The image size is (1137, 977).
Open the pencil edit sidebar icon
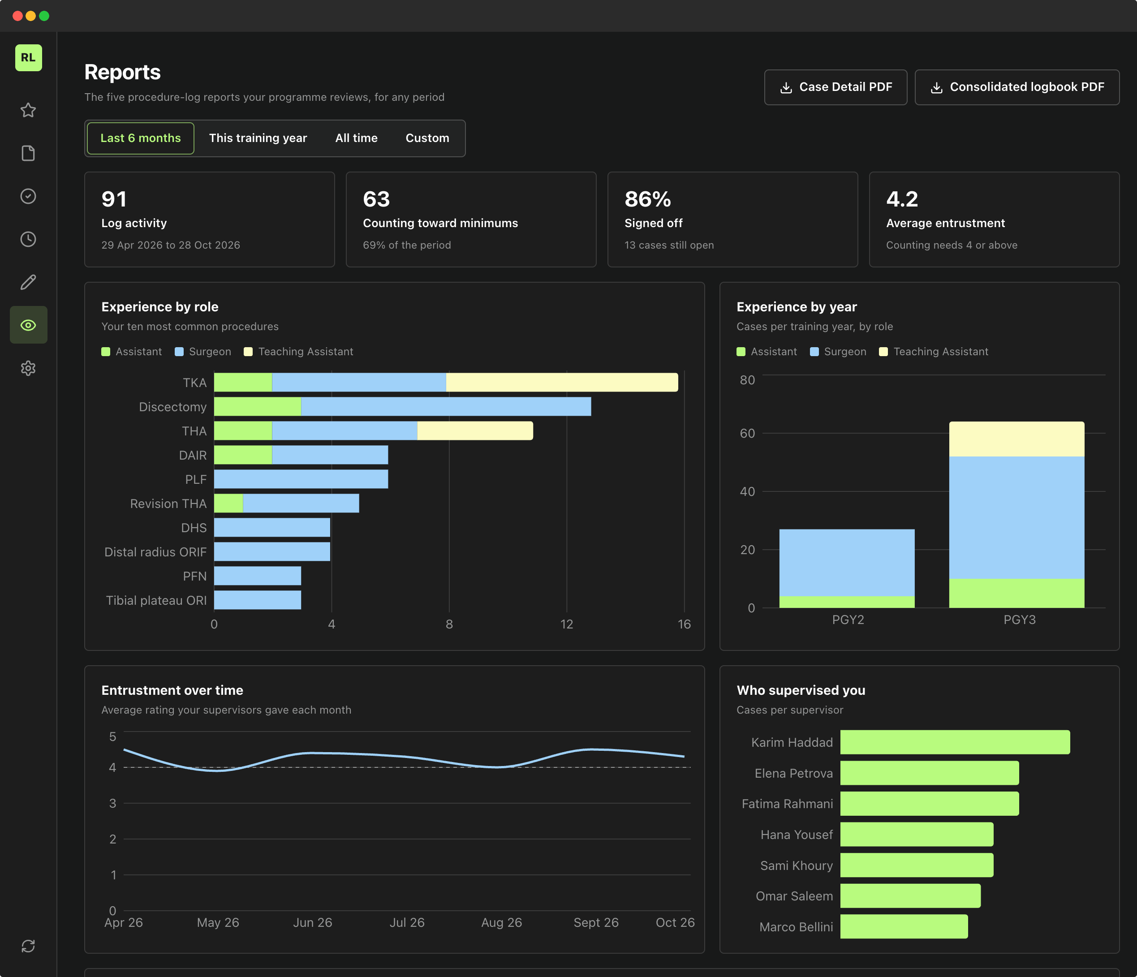point(29,282)
